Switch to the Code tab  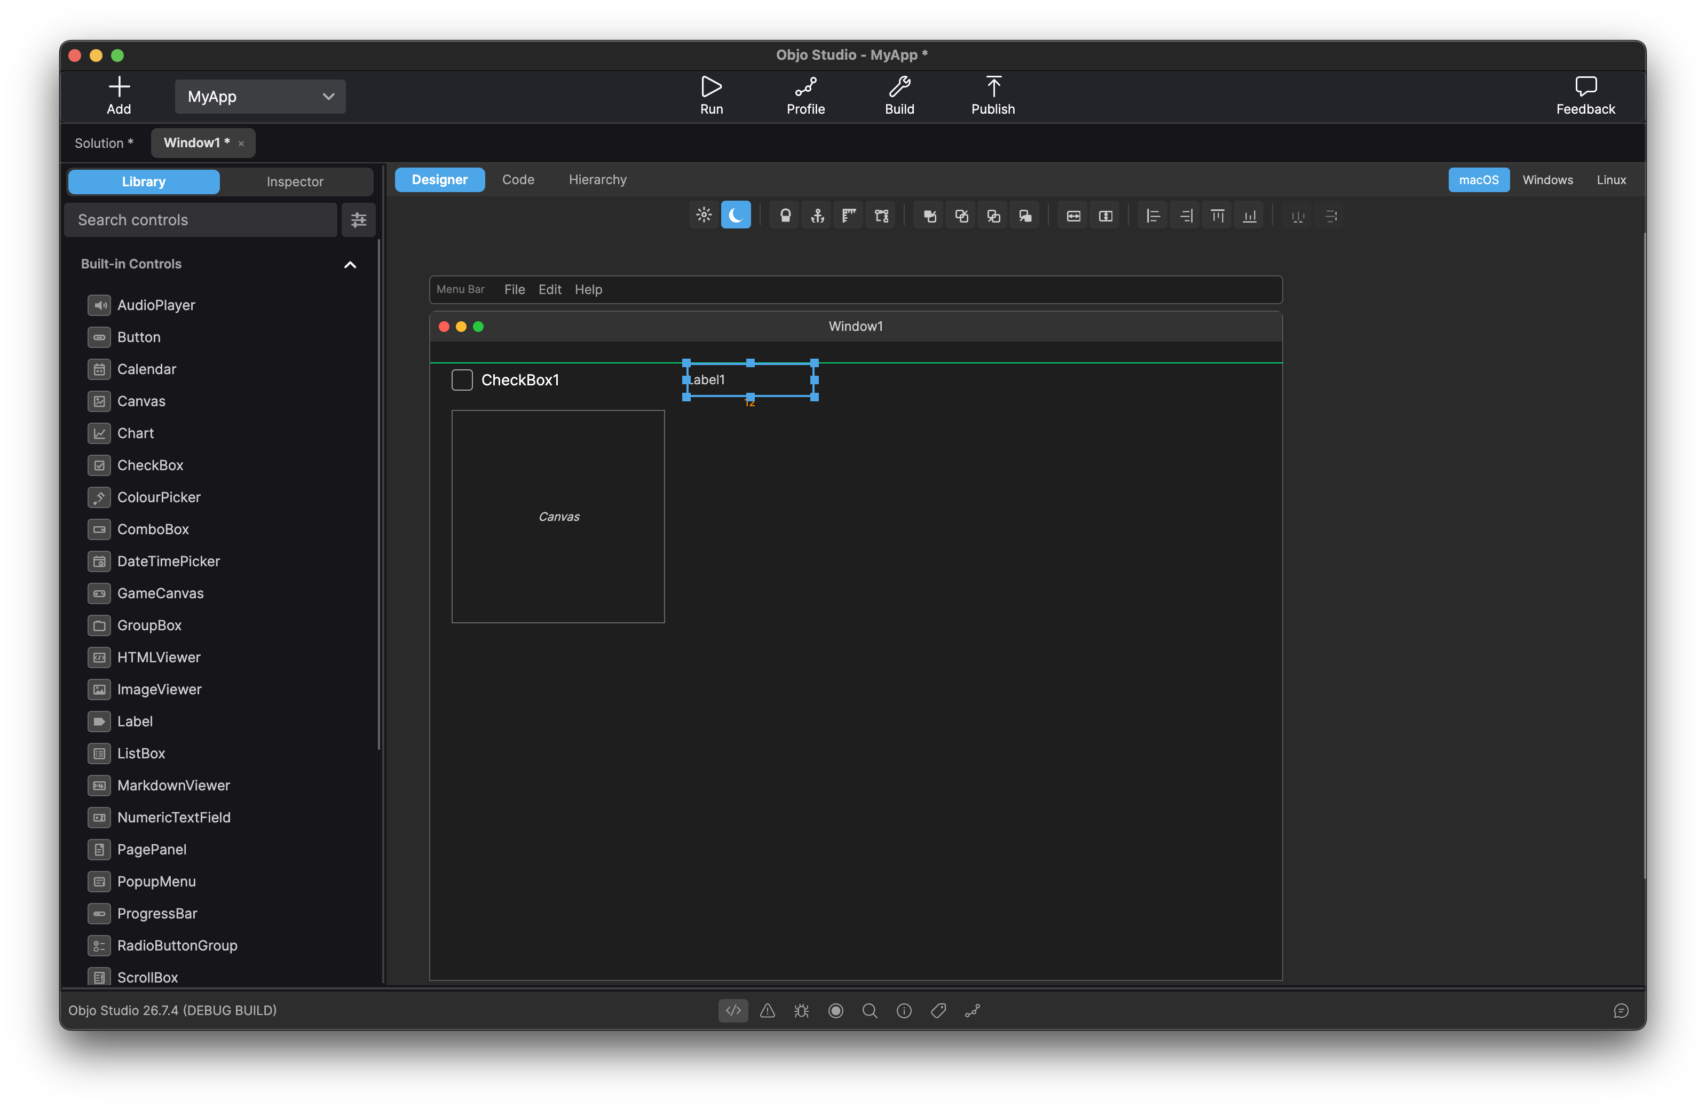[518, 180]
